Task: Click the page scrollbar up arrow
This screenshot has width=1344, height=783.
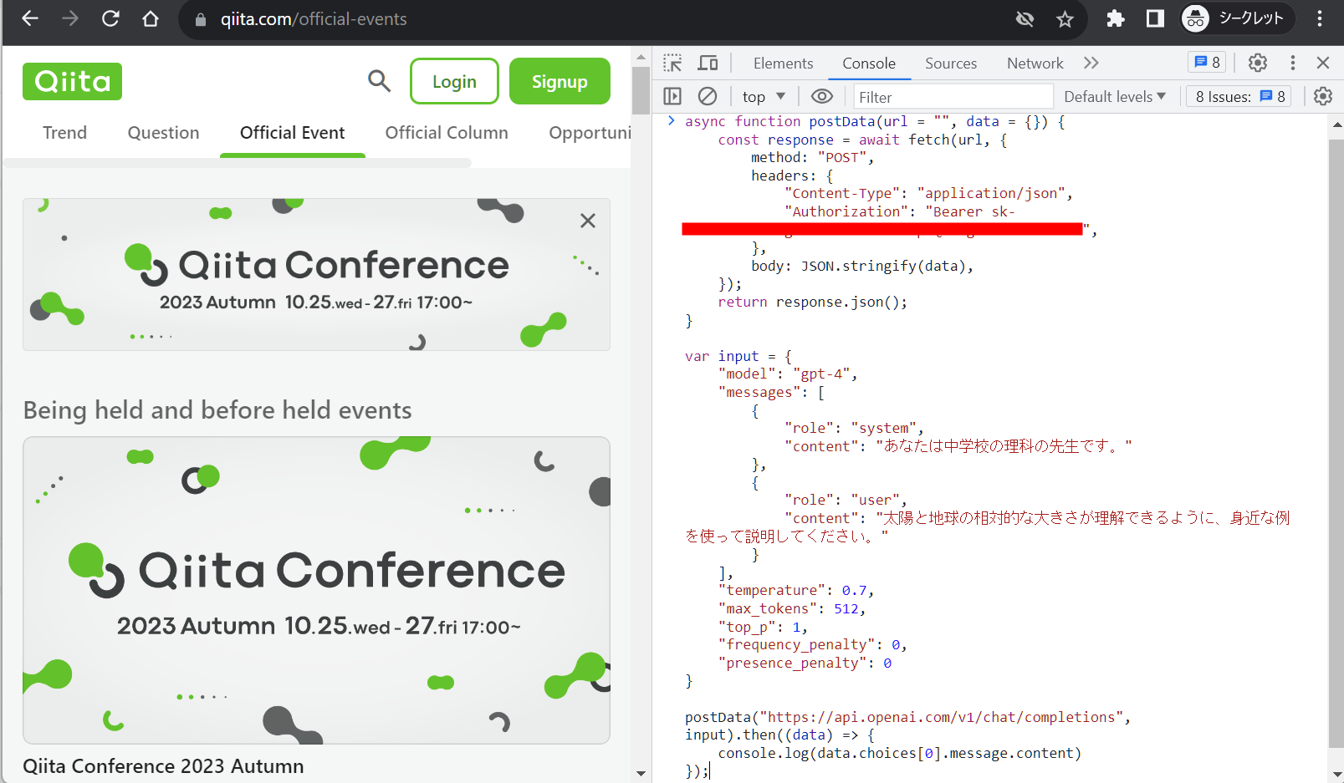Action: [x=641, y=58]
